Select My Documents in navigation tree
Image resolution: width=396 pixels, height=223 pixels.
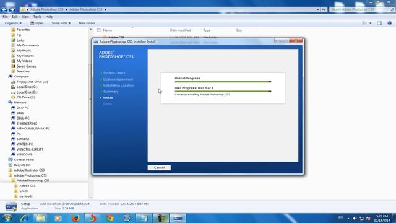click(x=28, y=45)
